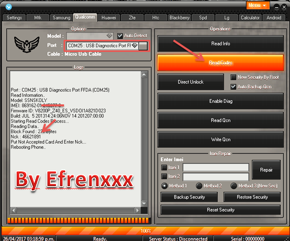The width and height of the screenshot is (290, 241).
Task: Select the Qualcomm tab
Action: [x=85, y=17]
